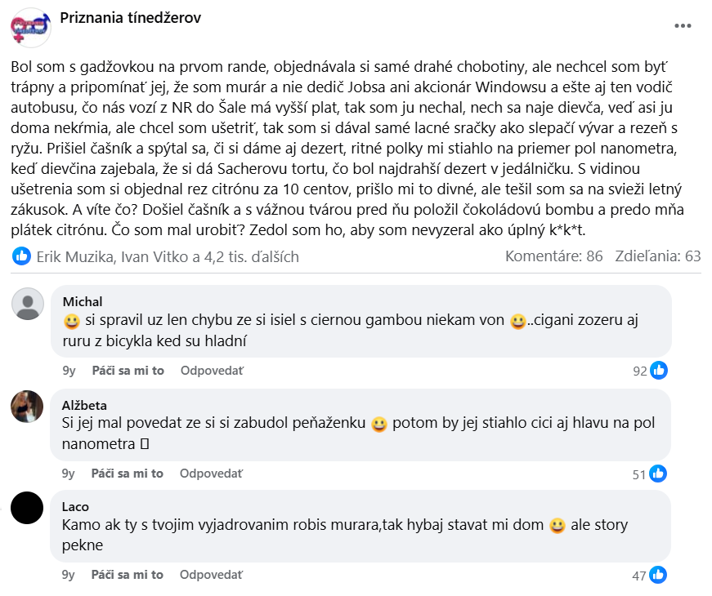Viewport: 712px width, 596px height.
Task: Reply to Michal's comment via Odpovedať
Action: coord(212,371)
